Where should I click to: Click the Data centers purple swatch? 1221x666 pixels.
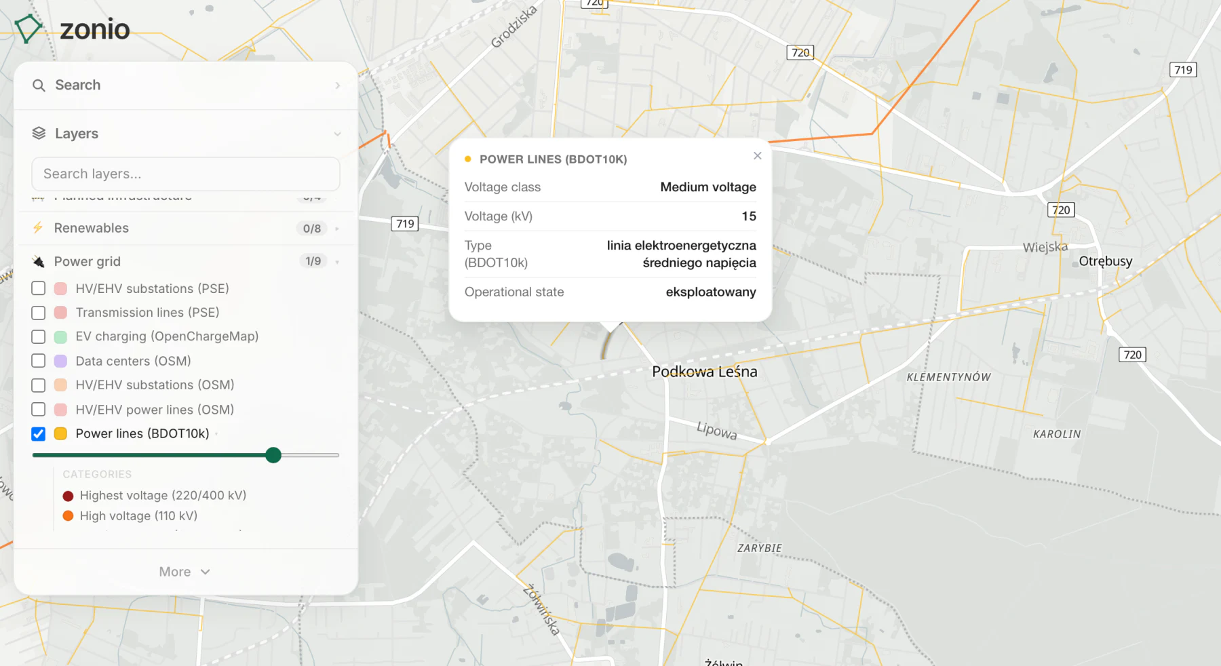pyautogui.click(x=60, y=361)
